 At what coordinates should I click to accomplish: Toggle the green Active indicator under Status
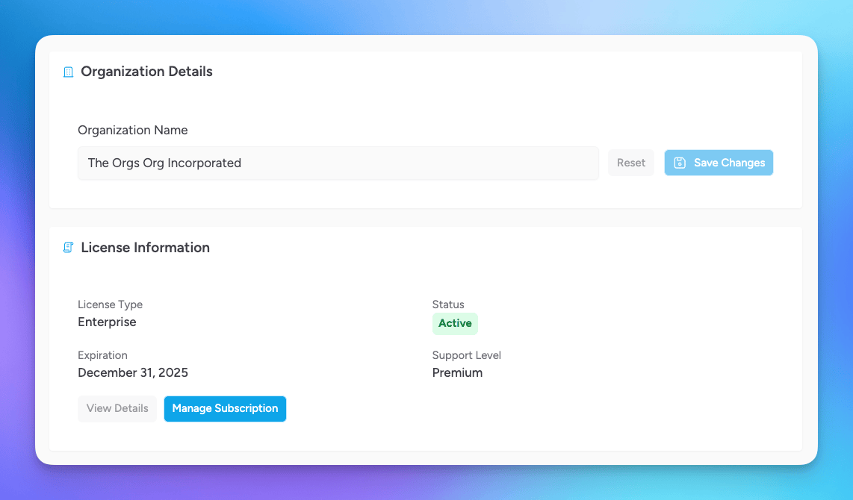click(455, 323)
